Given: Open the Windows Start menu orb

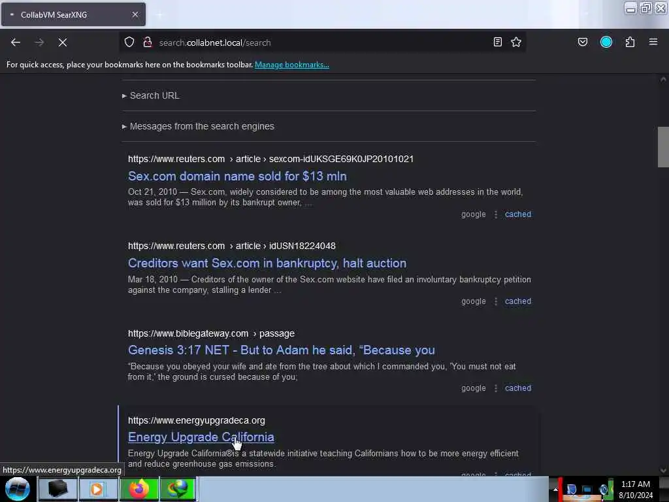Looking at the screenshot, I should [x=18, y=489].
